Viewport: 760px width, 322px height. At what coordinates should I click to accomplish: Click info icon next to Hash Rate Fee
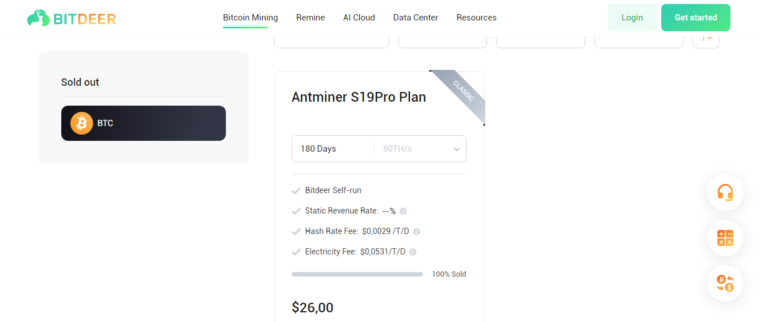(x=417, y=232)
